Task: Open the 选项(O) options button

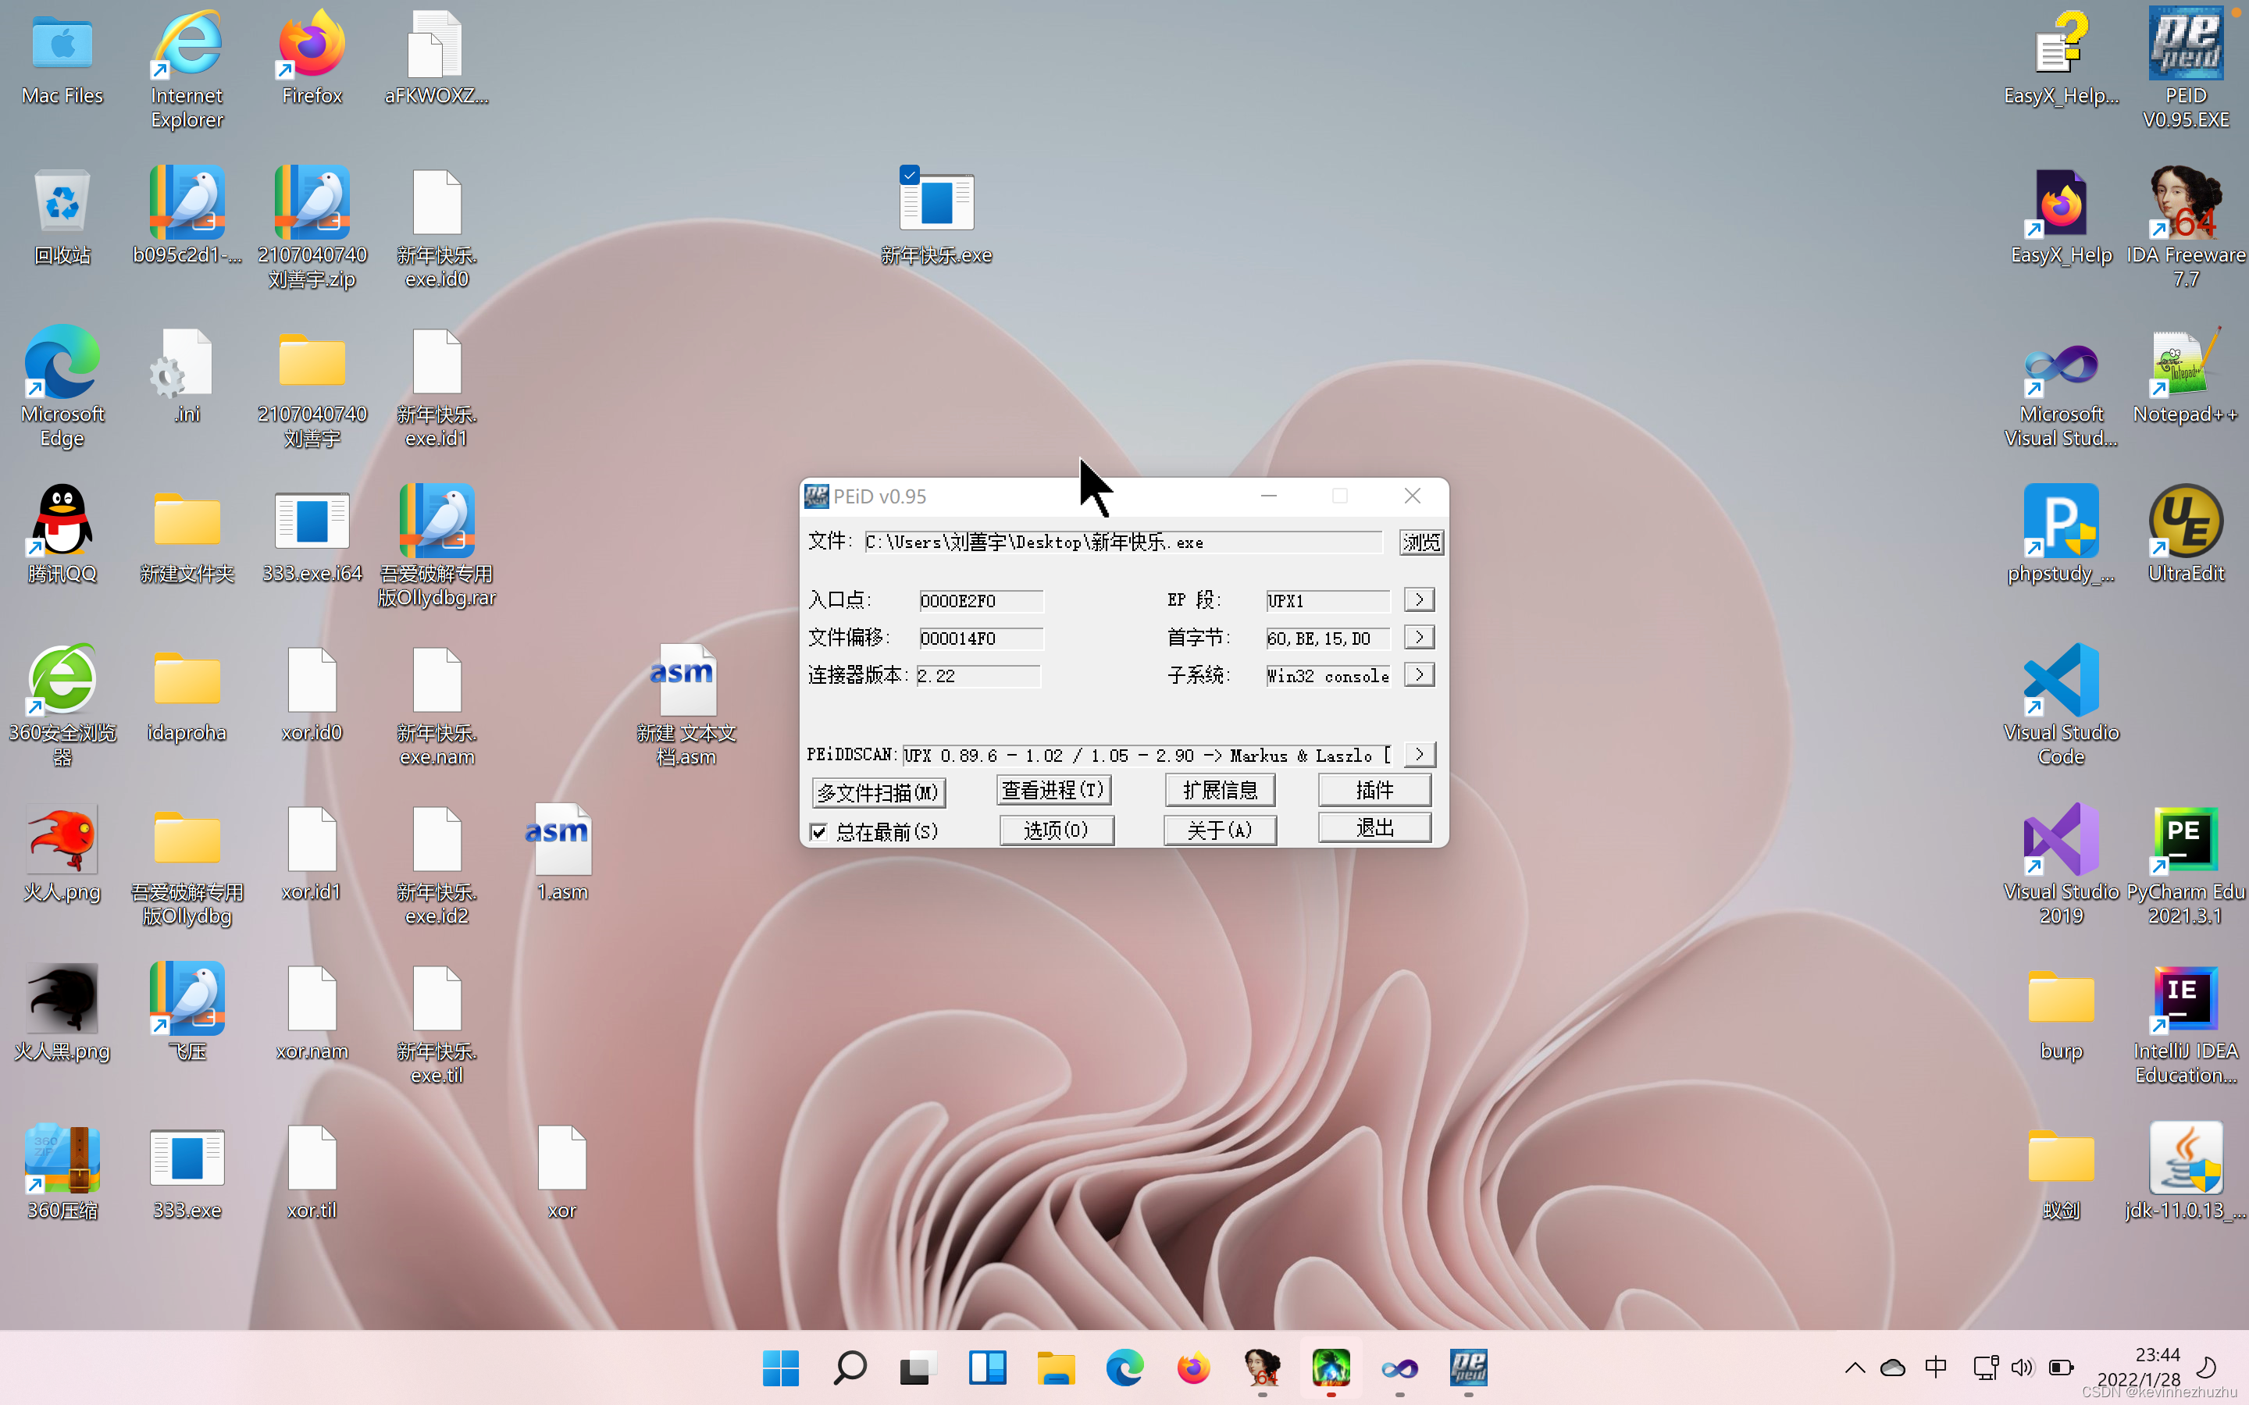Action: pos(1057,830)
